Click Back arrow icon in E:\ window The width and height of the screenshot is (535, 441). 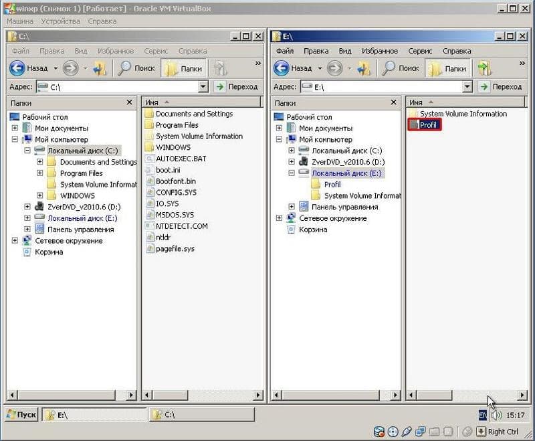(x=282, y=68)
